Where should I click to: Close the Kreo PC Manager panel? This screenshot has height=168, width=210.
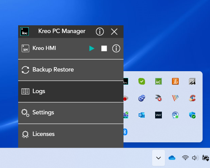pos(114,32)
